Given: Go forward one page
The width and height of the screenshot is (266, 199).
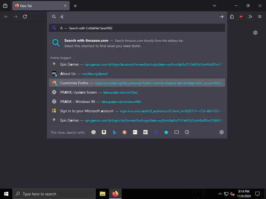Looking at the screenshot, I should coord(16,17).
